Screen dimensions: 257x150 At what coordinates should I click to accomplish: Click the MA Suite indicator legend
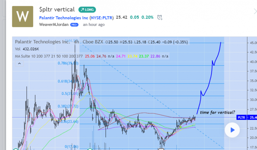pos(45,56)
